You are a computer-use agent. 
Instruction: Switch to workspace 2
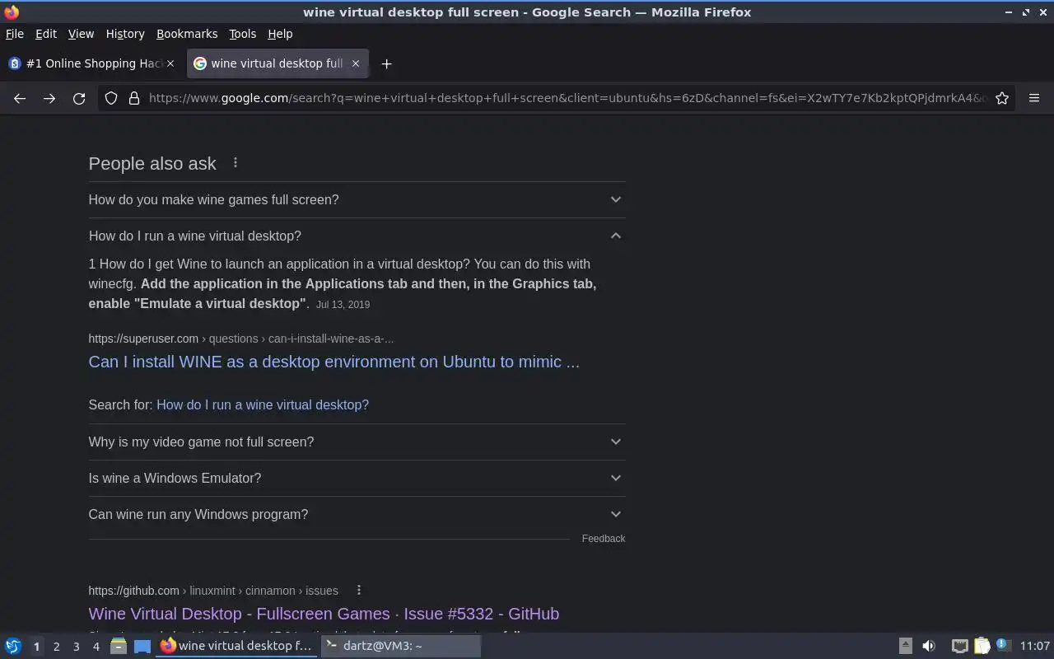pos(56,647)
